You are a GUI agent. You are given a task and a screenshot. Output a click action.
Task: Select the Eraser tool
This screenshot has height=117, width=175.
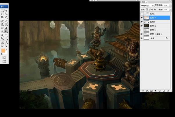tap(2, 28)
